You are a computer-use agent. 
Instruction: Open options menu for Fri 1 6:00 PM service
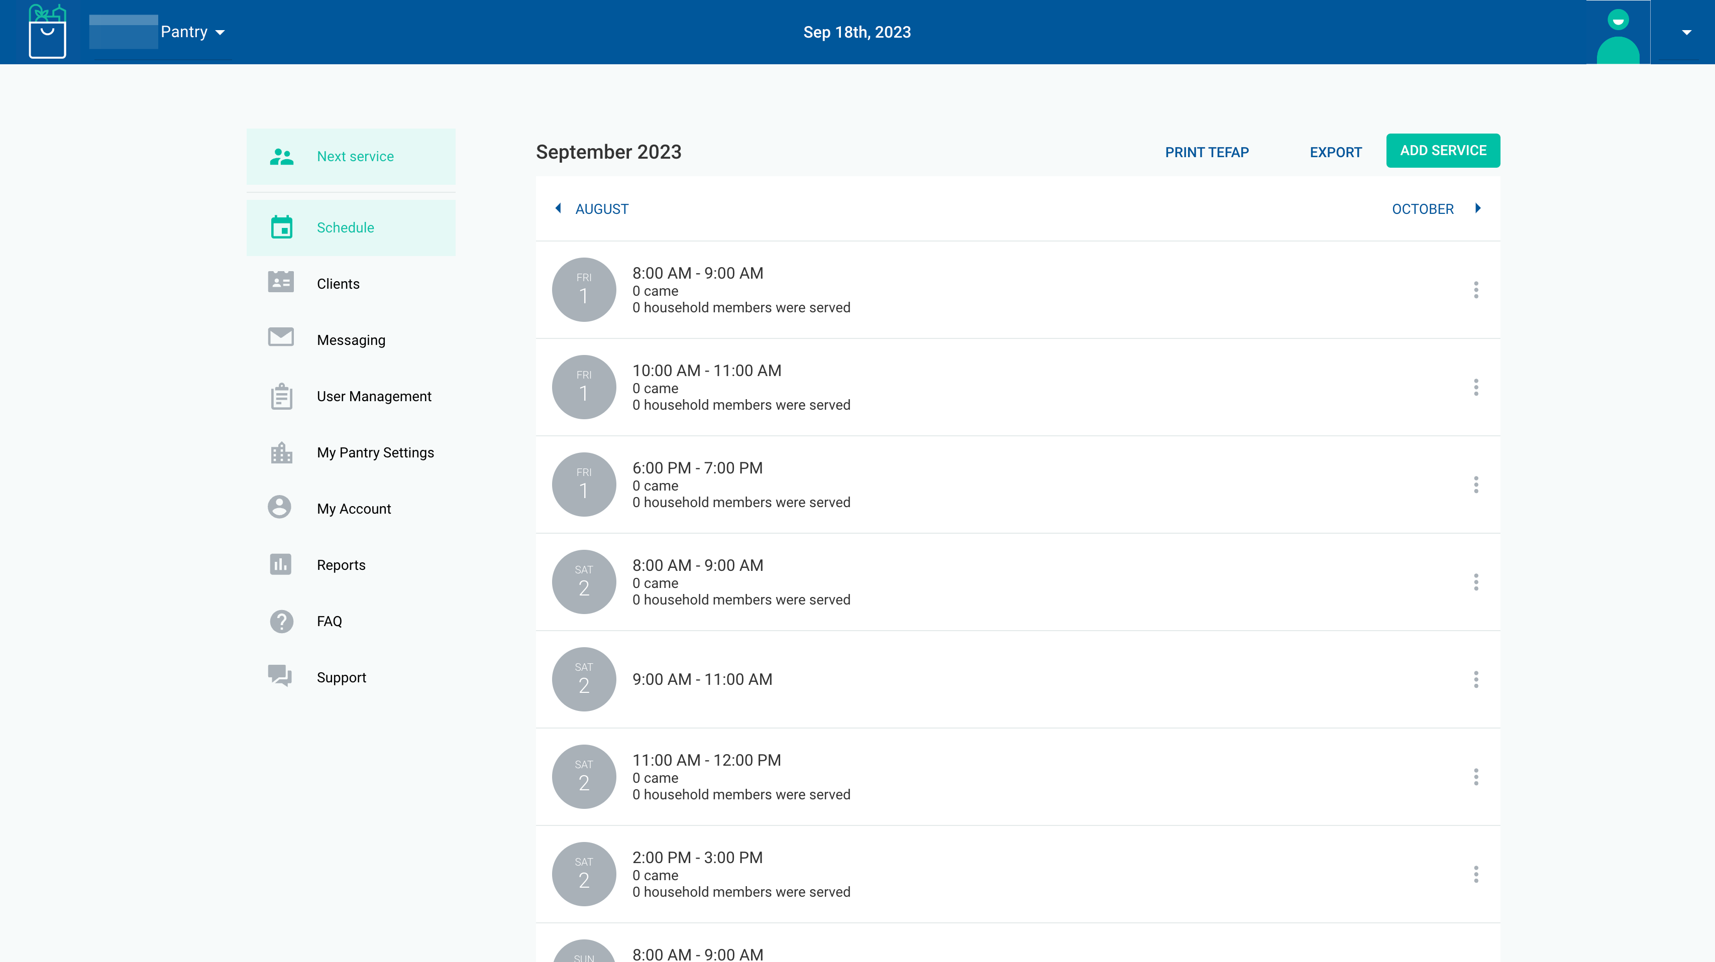[1476, 485]
